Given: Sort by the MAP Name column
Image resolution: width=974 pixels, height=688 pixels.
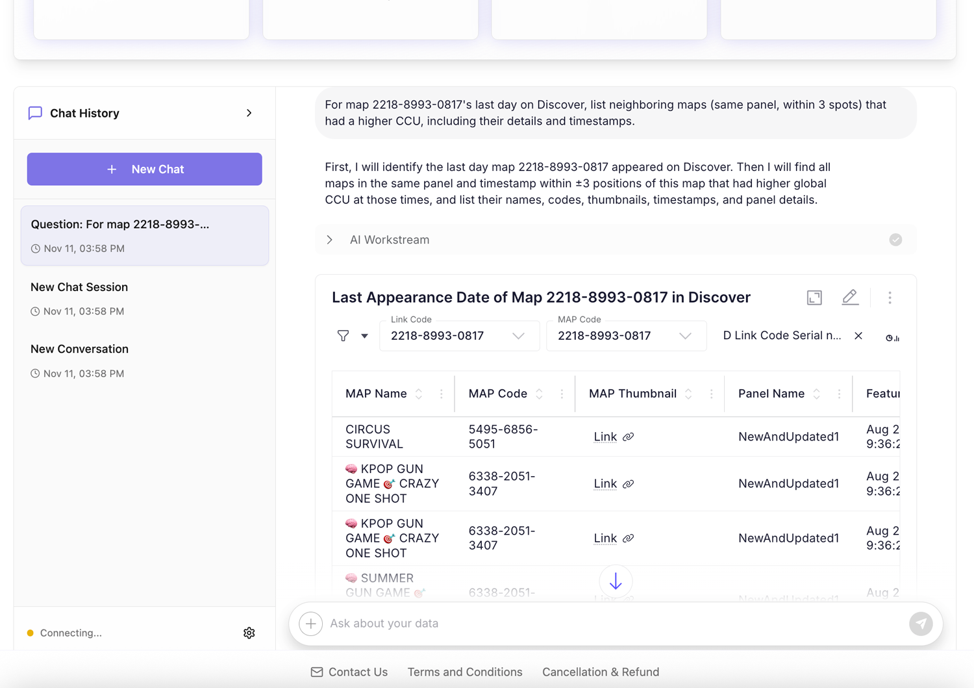Looking at the screenshot, I should click(419, 394).
